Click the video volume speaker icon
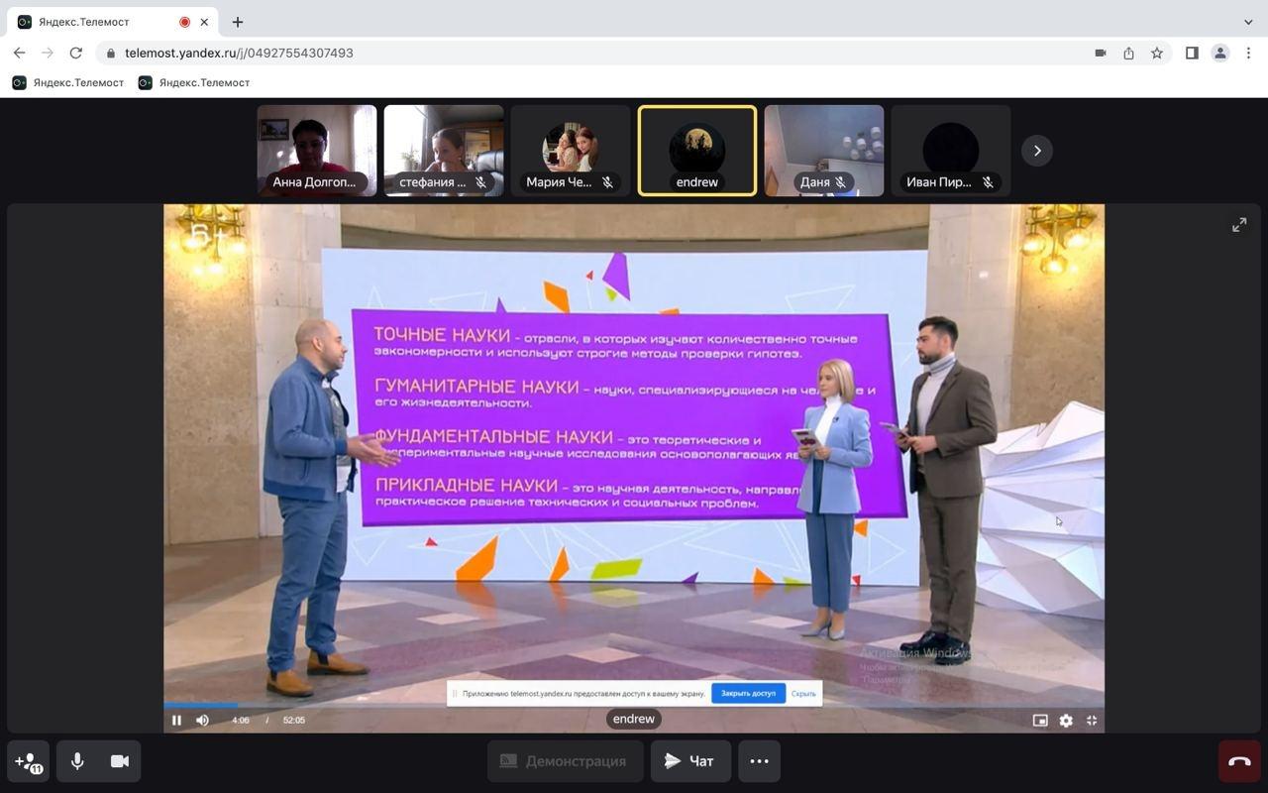This screenshot has height=793, width=1268. 202,721
